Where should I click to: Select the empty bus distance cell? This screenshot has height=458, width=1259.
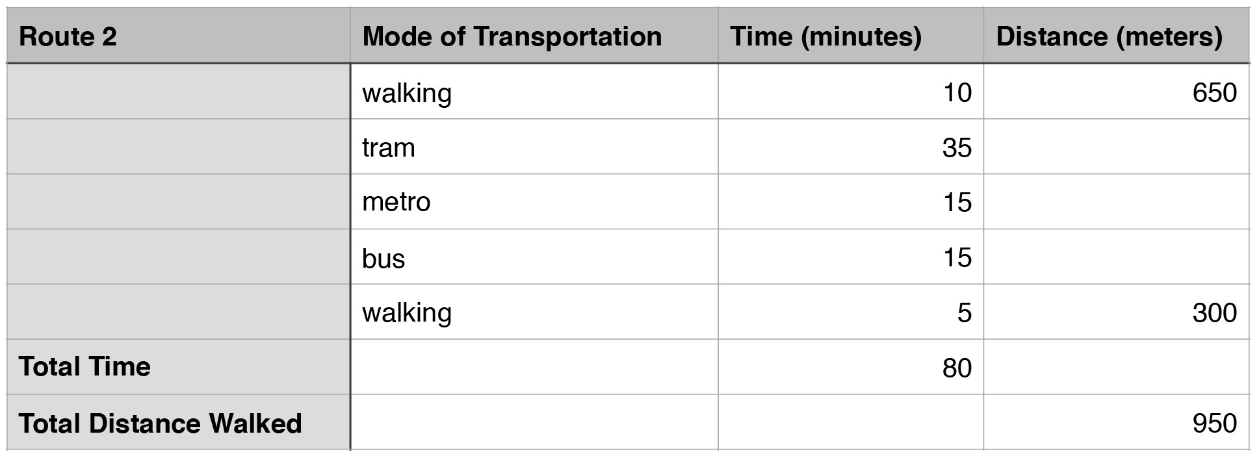(1117, 257)
